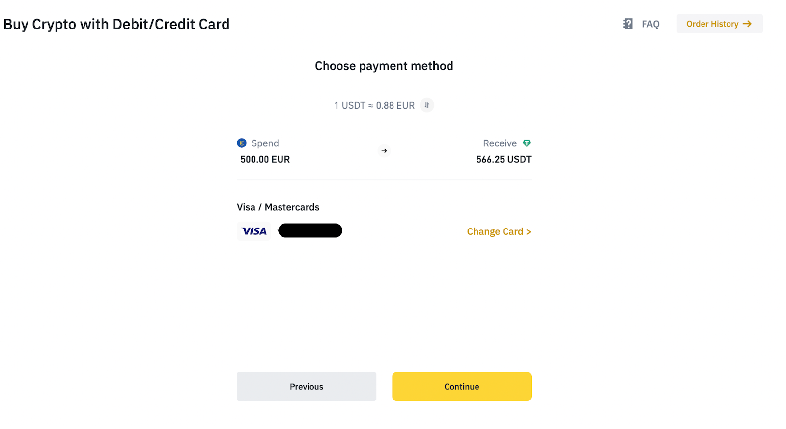Open the Order History page
786x429 pixels.
pos(712,24)
